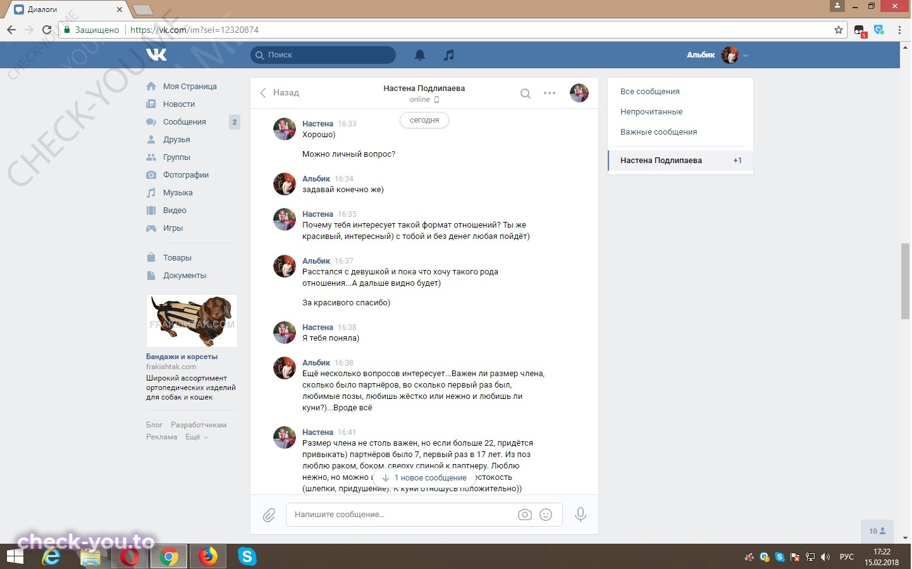Open Документы in sidebar
This screenshot has height=569, width=912.
pos(185,276)
